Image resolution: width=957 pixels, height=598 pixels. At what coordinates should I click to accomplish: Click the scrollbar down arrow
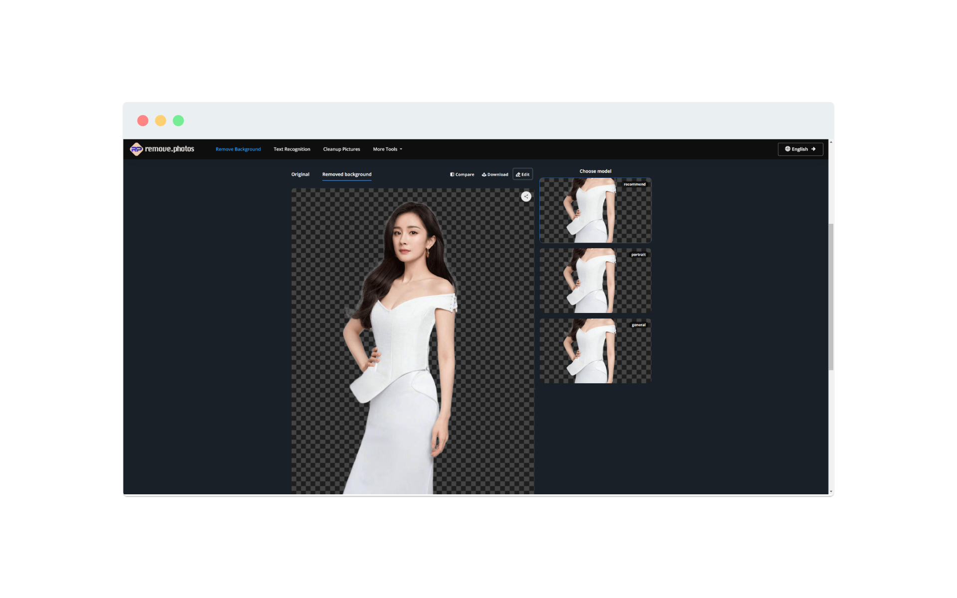pos(831,492)
